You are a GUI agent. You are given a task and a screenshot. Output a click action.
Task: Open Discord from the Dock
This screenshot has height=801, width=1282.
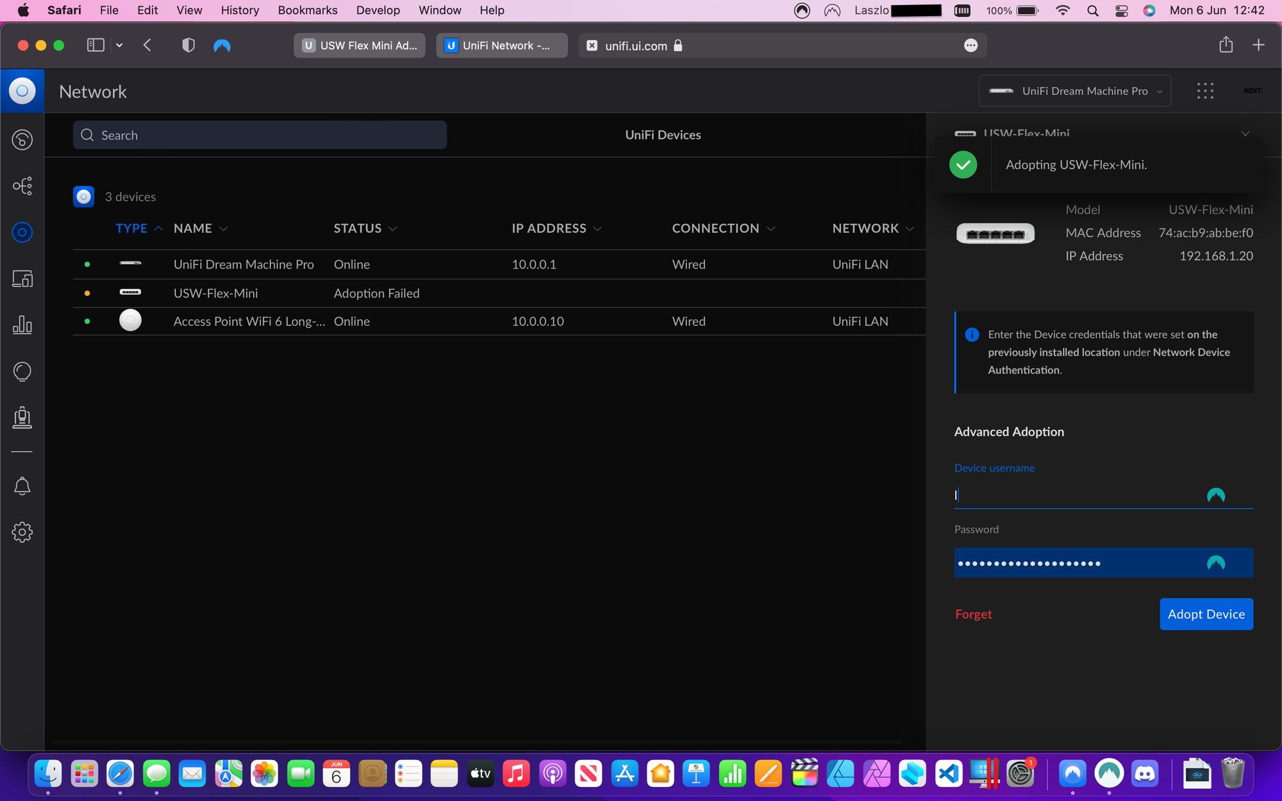(x=1145, y=774)
